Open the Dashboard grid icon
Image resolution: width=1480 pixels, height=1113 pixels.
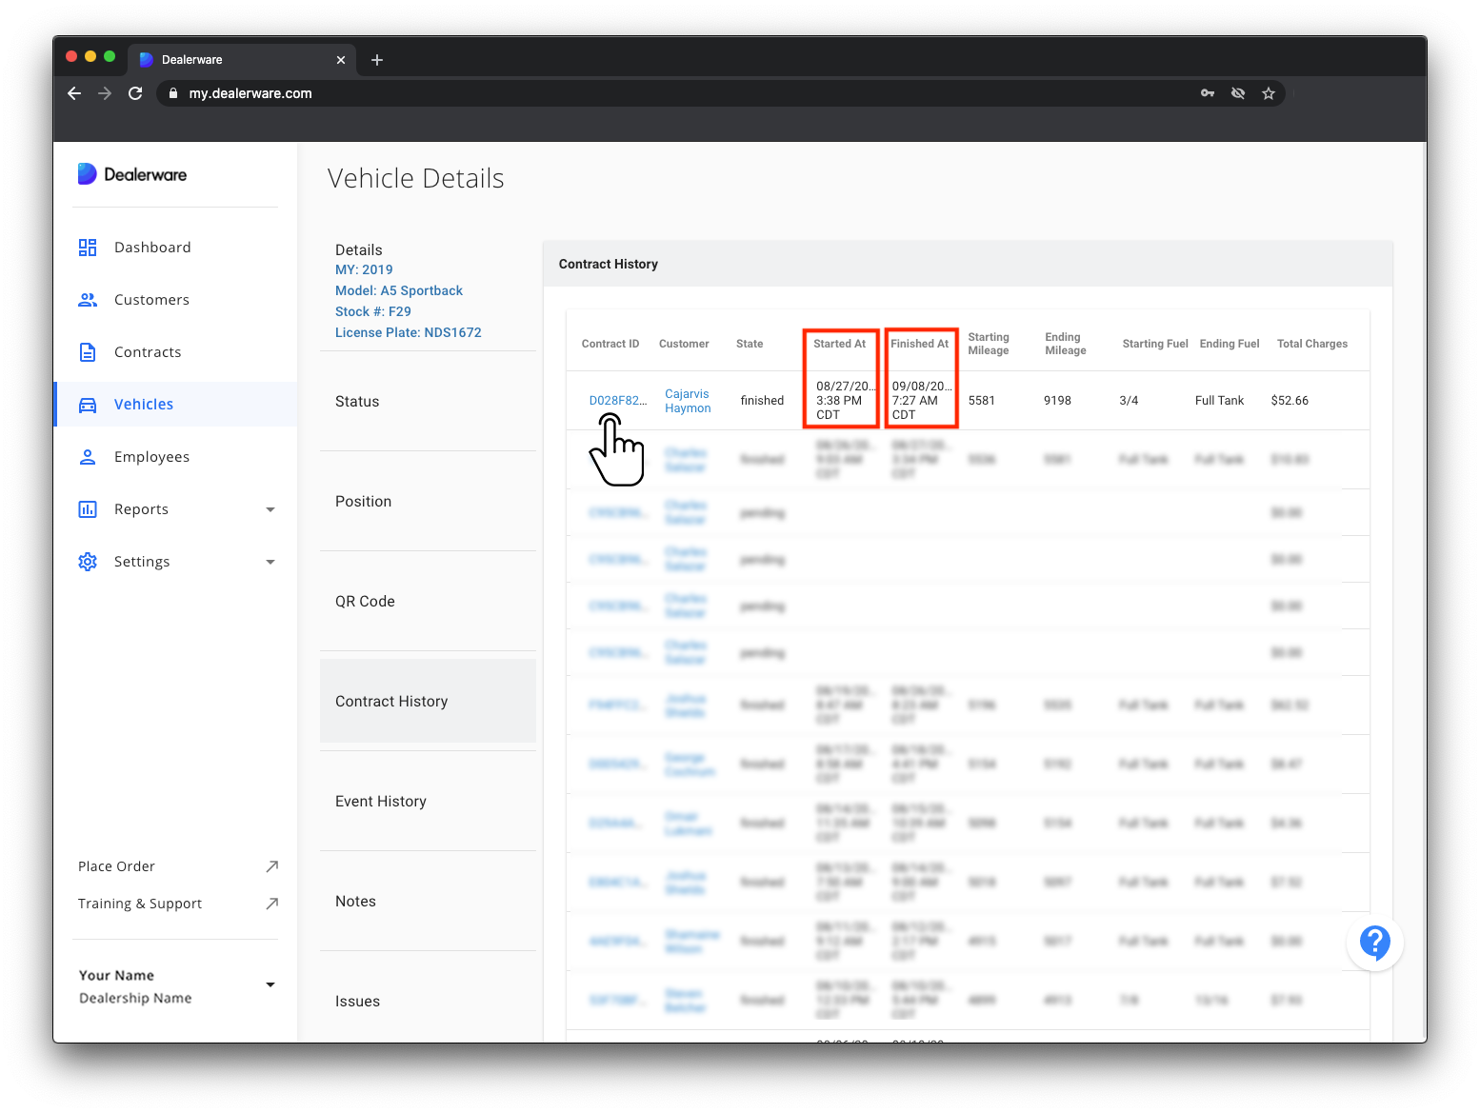(88, 248)
